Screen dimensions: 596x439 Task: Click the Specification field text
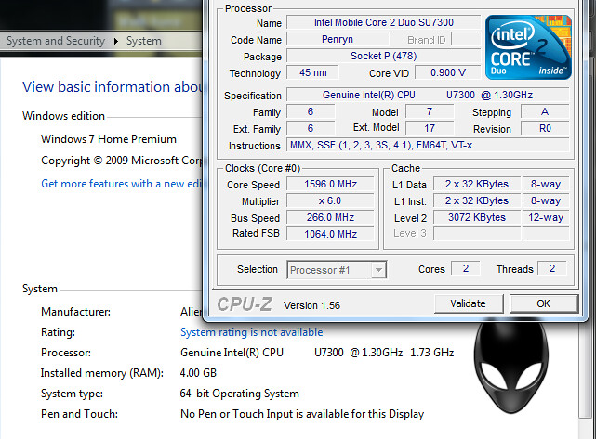point(428,95)
